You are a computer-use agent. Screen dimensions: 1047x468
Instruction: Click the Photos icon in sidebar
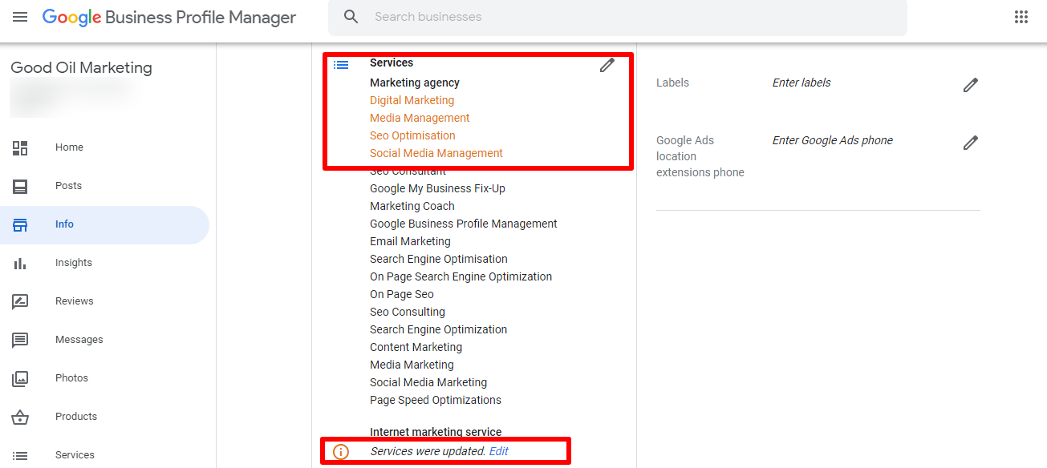(20, 378)
